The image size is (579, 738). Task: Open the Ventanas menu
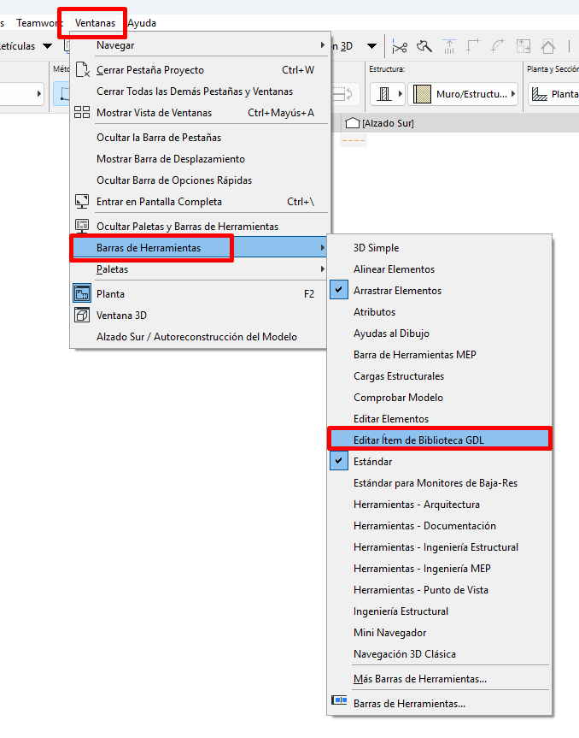coord(95,22)
